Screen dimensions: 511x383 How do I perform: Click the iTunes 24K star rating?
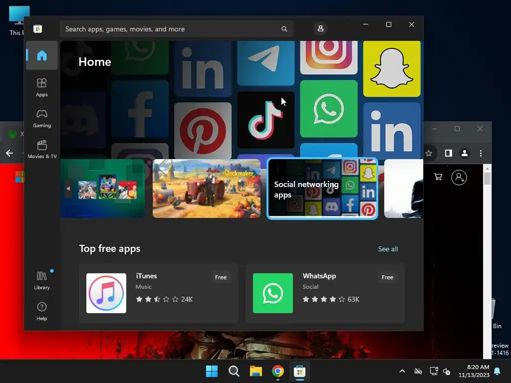pyautogui.click(x=164, y=299)
